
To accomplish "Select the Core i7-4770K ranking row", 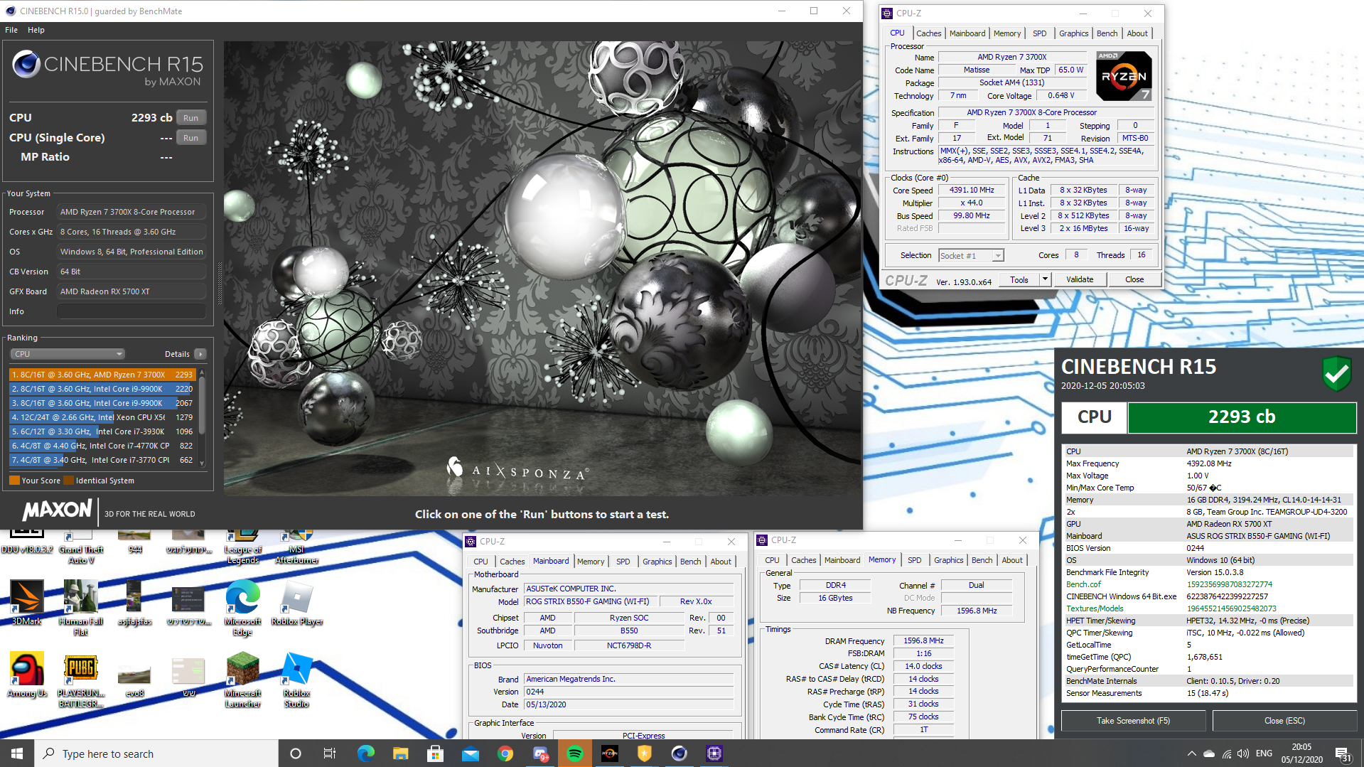I will click(102, 446).
